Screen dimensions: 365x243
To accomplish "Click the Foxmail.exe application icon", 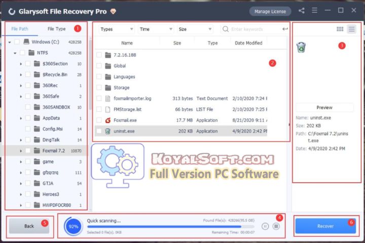I will click(107, 120).
